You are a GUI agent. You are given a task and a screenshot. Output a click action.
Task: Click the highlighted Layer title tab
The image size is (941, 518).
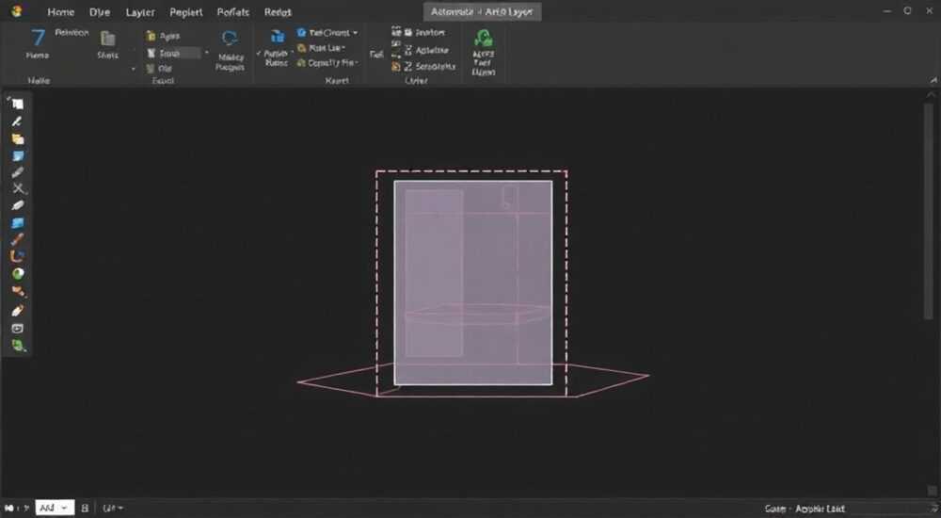click(x=483, y=11)
